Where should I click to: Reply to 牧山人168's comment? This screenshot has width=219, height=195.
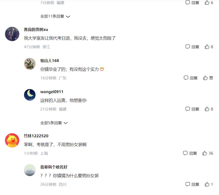coord(191,78)
